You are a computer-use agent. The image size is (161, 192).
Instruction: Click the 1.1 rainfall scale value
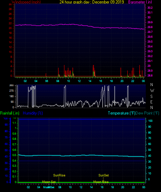(x=14, y=123)
